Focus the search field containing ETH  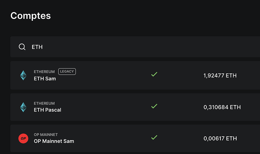pyautogui.click(x=135, y=47)
